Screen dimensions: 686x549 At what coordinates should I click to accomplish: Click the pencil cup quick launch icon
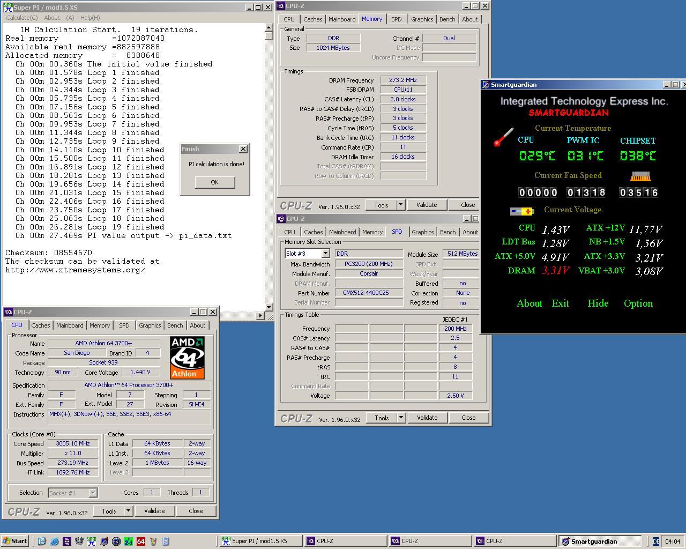(153, 541)
